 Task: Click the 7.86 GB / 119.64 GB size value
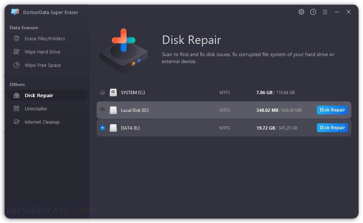click(276, 93)
